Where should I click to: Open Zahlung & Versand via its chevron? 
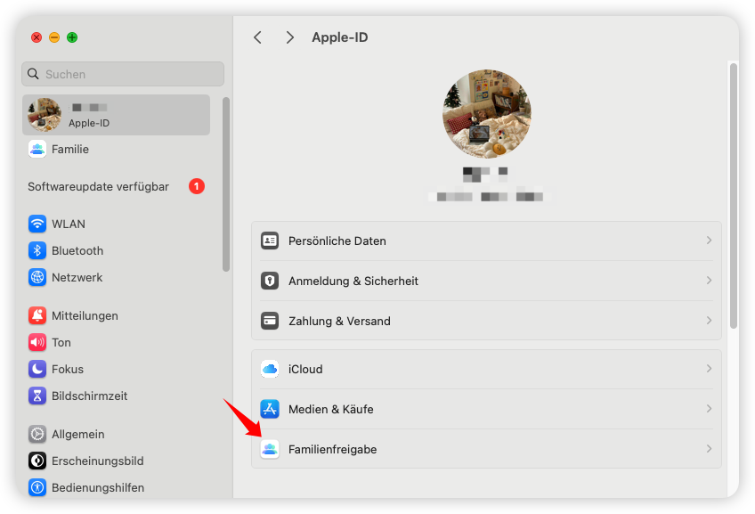coord(709,321)
